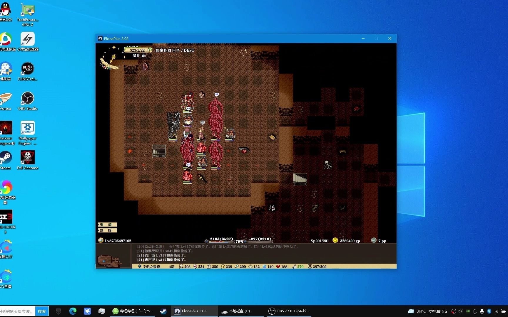Screen dimensions: 508x317
Task: Click the taskbar search input field
Action: tap(18, 311)
